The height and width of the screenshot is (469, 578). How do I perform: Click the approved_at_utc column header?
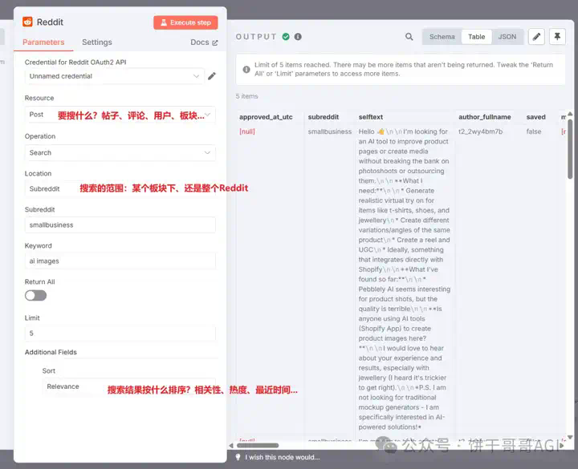(x=266, y=117)
